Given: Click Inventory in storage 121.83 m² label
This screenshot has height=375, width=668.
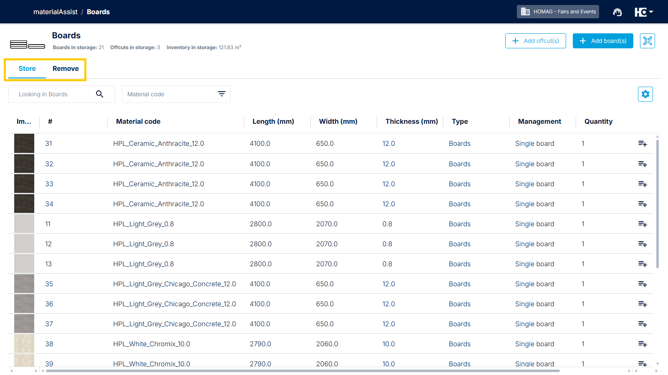Looking at the screenshot, I should pos(204,47).
